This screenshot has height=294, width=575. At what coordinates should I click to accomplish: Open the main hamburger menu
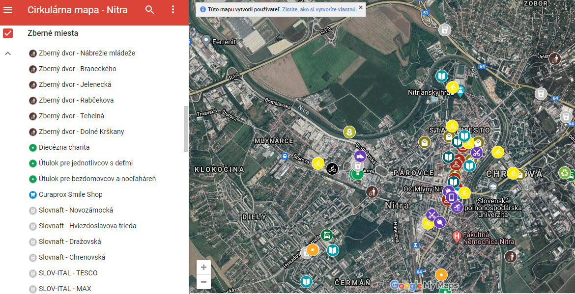click(x=8, y=9)
